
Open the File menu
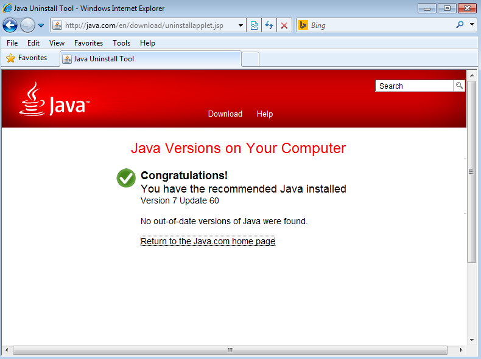(12, 43)
